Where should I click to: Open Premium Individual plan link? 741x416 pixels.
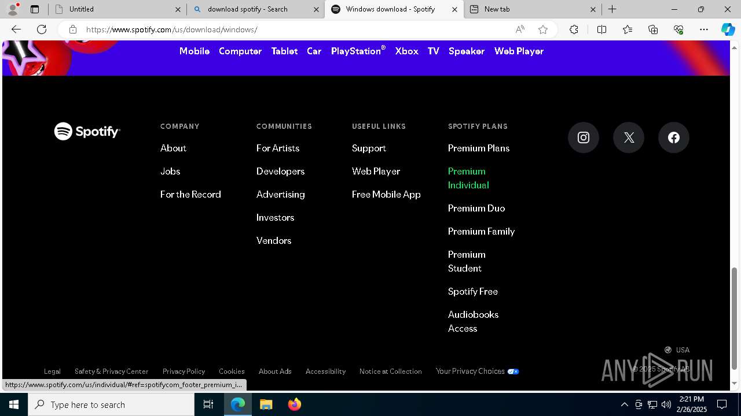(468, 178)
